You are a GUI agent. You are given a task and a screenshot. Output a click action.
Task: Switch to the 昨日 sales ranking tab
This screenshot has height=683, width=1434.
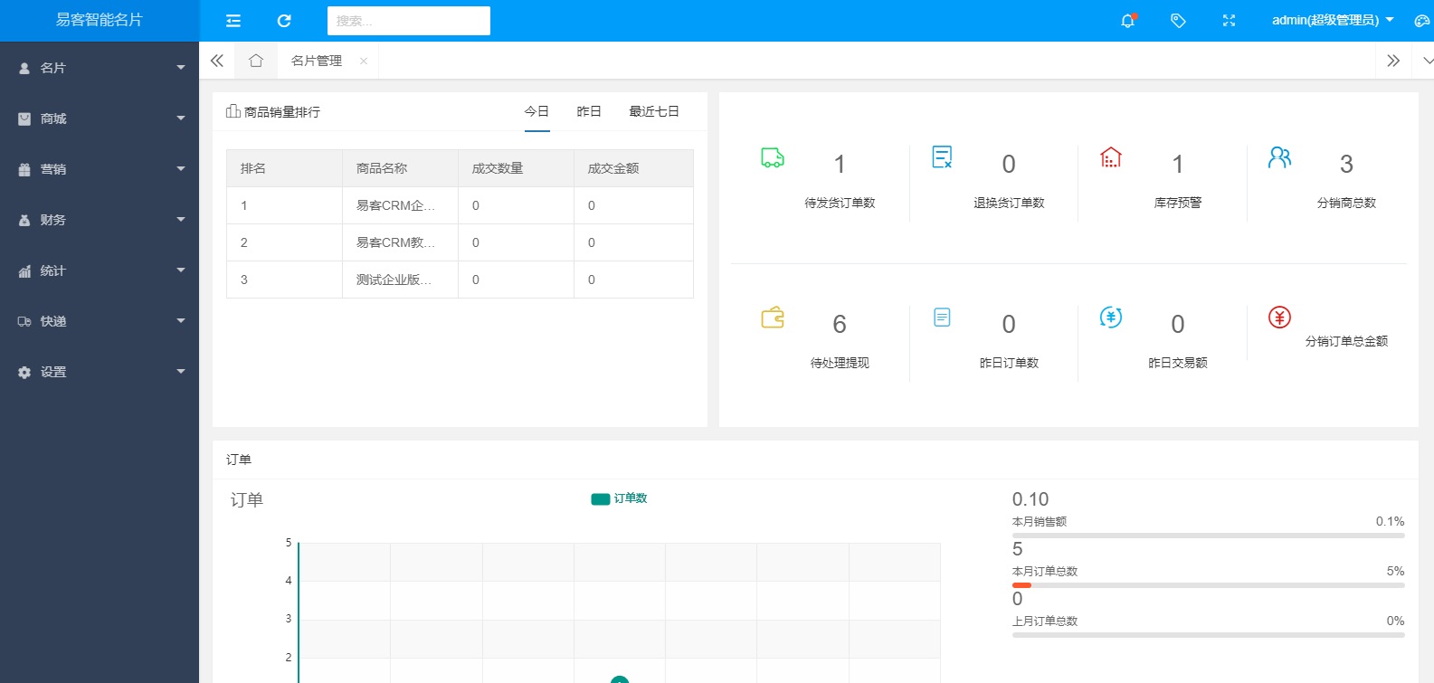click(x=589, y=111)
